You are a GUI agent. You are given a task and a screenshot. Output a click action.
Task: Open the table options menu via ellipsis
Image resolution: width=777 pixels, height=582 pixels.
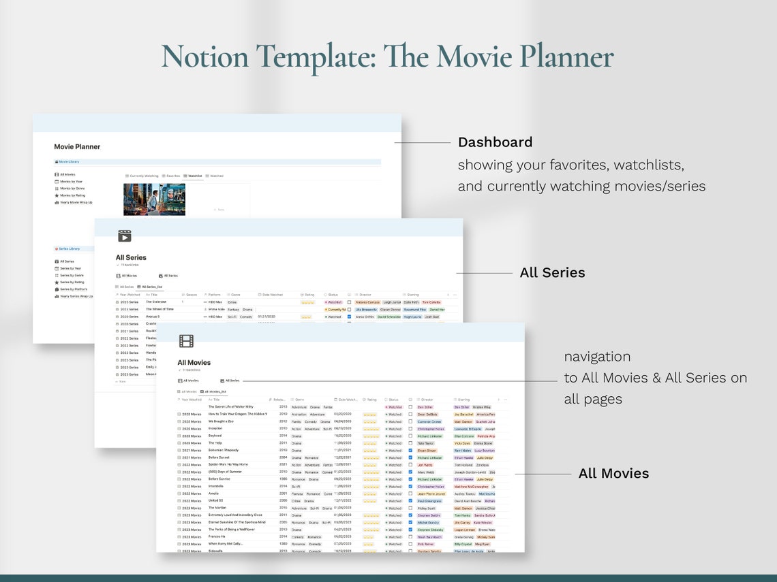point(506,399)
